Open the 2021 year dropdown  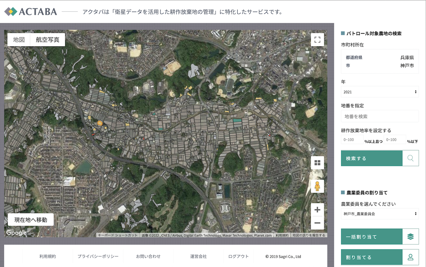tap(380, 92)
